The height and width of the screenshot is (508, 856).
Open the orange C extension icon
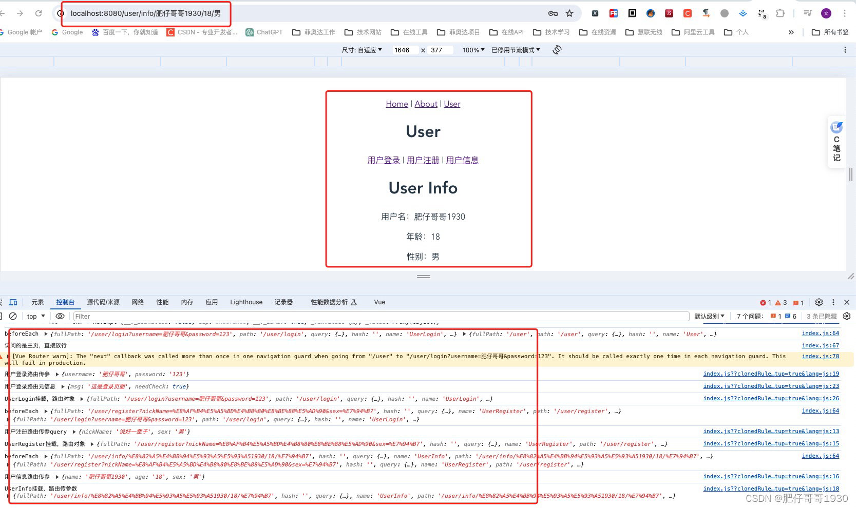click(688, 13)
